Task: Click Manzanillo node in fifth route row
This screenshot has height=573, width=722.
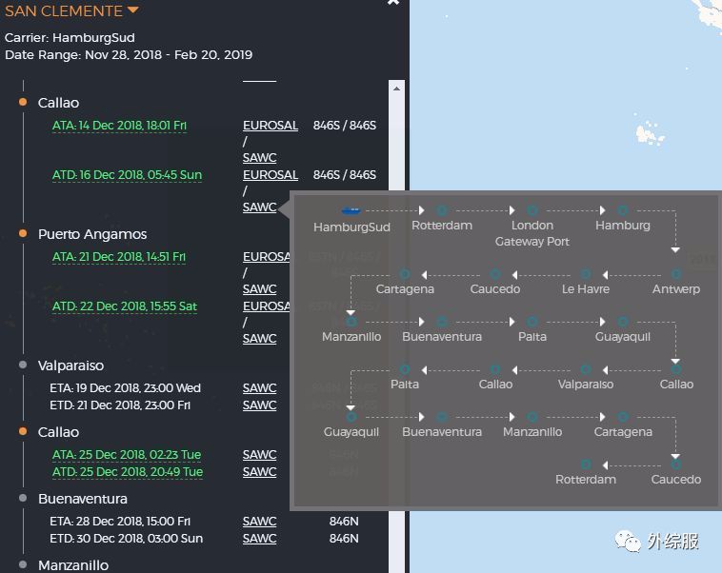Action: (532, 417)
